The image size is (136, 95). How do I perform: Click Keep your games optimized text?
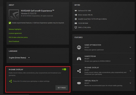tap(94, 50)
